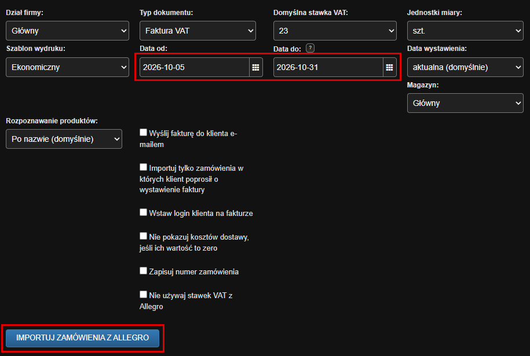Open the Dział firmy dropdown

67,31
